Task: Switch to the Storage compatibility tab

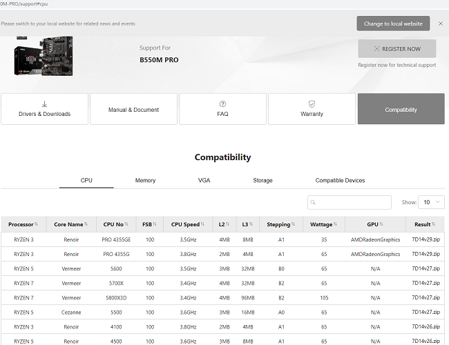Action: click(262, 180)
